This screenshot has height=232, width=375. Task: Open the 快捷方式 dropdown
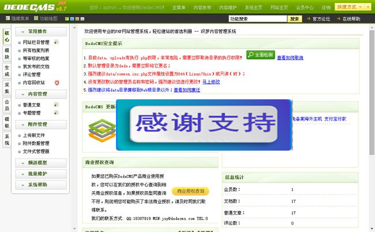click(350, 7)
